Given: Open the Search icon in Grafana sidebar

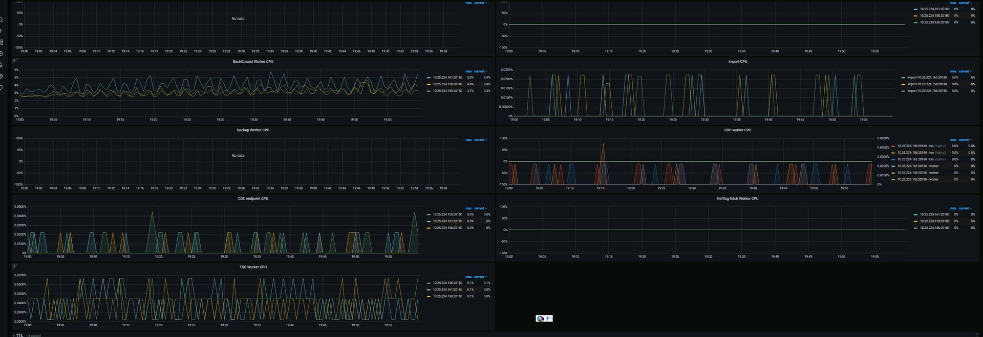Looking at the screenshot, I should [x=2, y=20].
